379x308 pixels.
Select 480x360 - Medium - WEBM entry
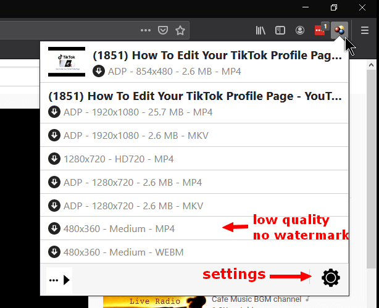(x=194, y=252)
